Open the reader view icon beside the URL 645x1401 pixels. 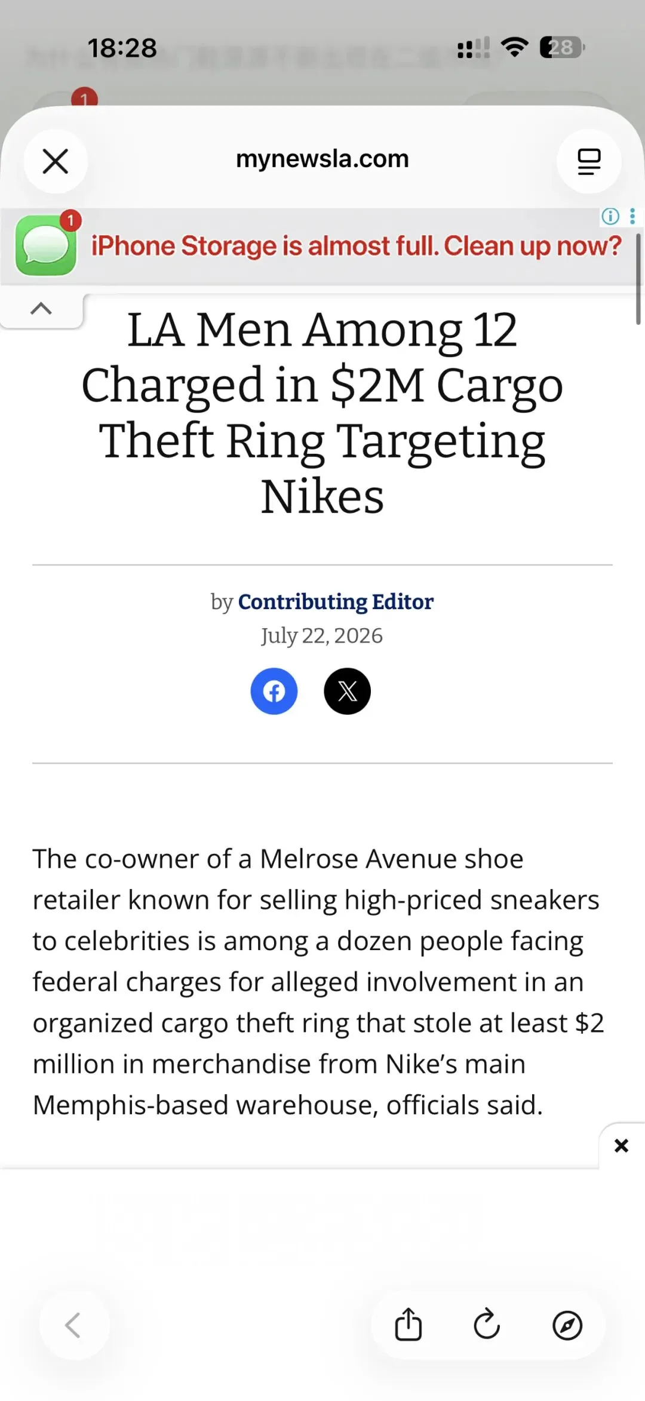coord(589,161)
